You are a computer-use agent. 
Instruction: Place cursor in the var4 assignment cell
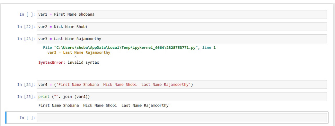182,85
